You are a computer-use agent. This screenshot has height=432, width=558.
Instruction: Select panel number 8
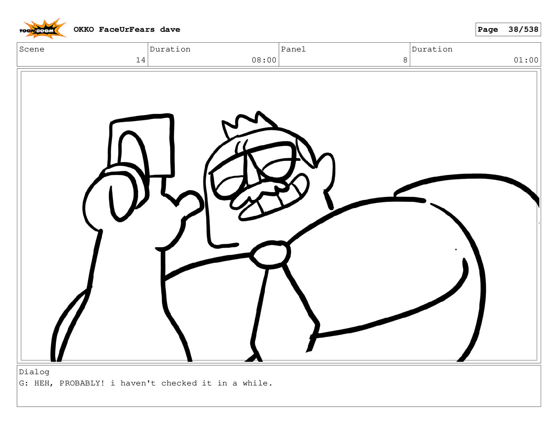(405, 60)
